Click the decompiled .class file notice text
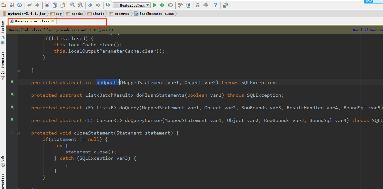Screen dimensions: 383x189 click(x=61, y=30)
